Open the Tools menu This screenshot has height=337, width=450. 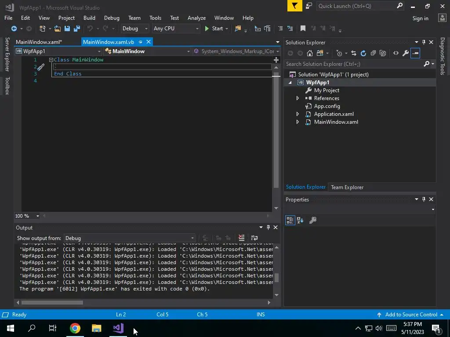tap(155, 18)
